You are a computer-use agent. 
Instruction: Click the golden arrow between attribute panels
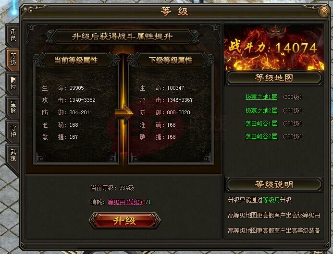[x=124, y=113]
